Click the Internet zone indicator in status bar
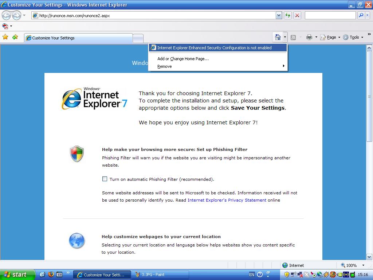 click(293, 265)
